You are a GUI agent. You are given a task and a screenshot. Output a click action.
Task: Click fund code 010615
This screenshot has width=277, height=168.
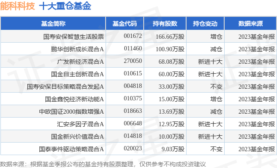(x=133, y=74)
